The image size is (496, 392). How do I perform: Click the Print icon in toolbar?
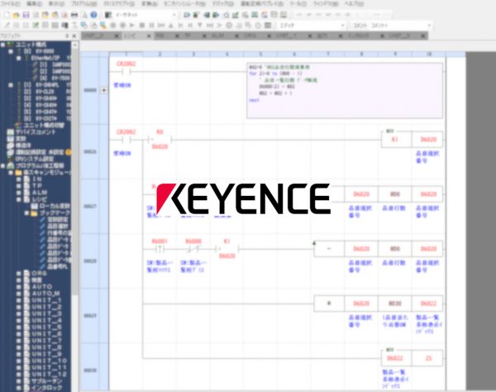point(74,15)
